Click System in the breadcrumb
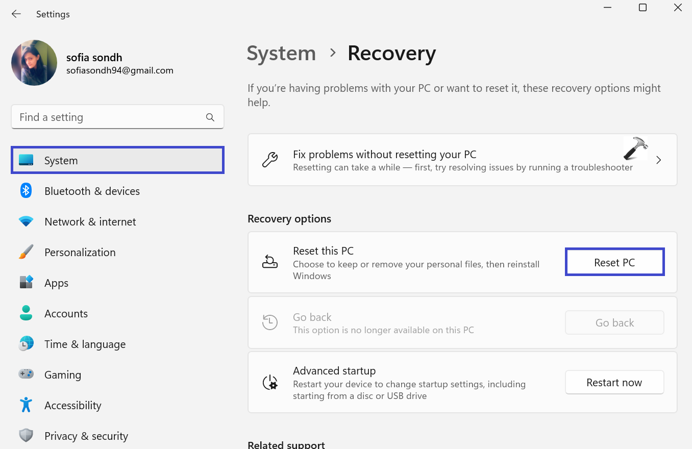 click(281, 54)
